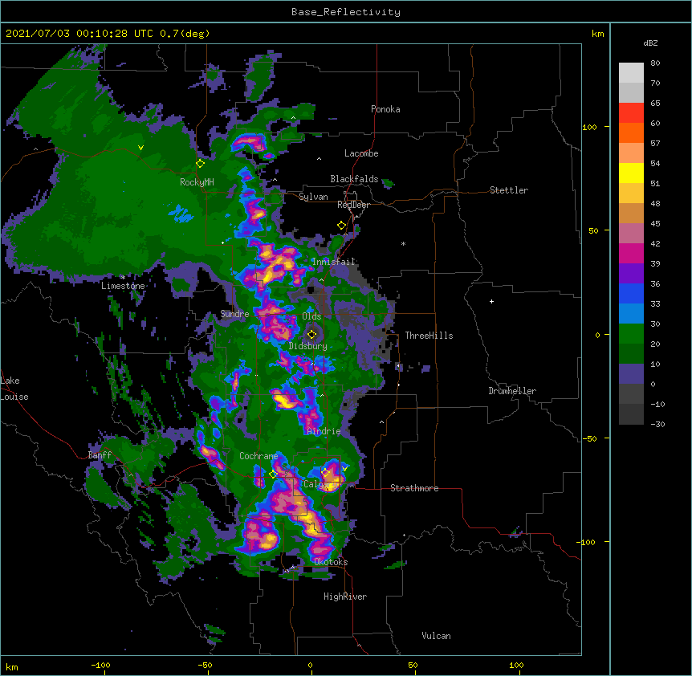
Task: Click the Didsbury town label
Action: pos(308,346)
